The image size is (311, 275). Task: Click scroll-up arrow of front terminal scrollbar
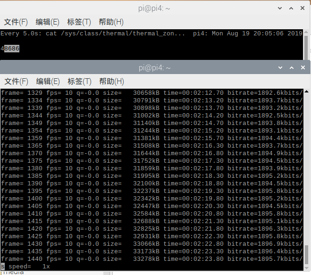point(306,92)
